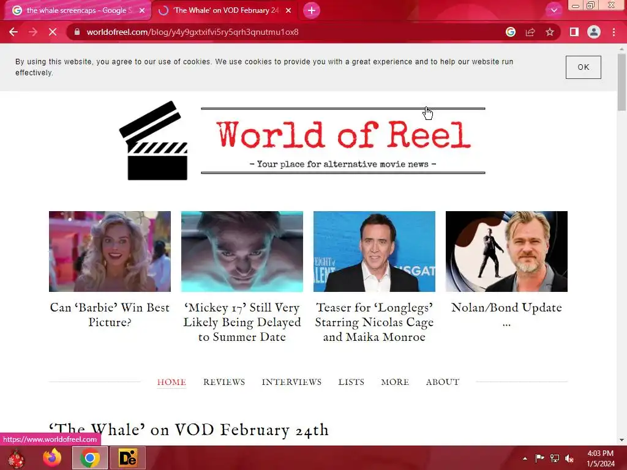Click the World of Reel title

[344, 135]
